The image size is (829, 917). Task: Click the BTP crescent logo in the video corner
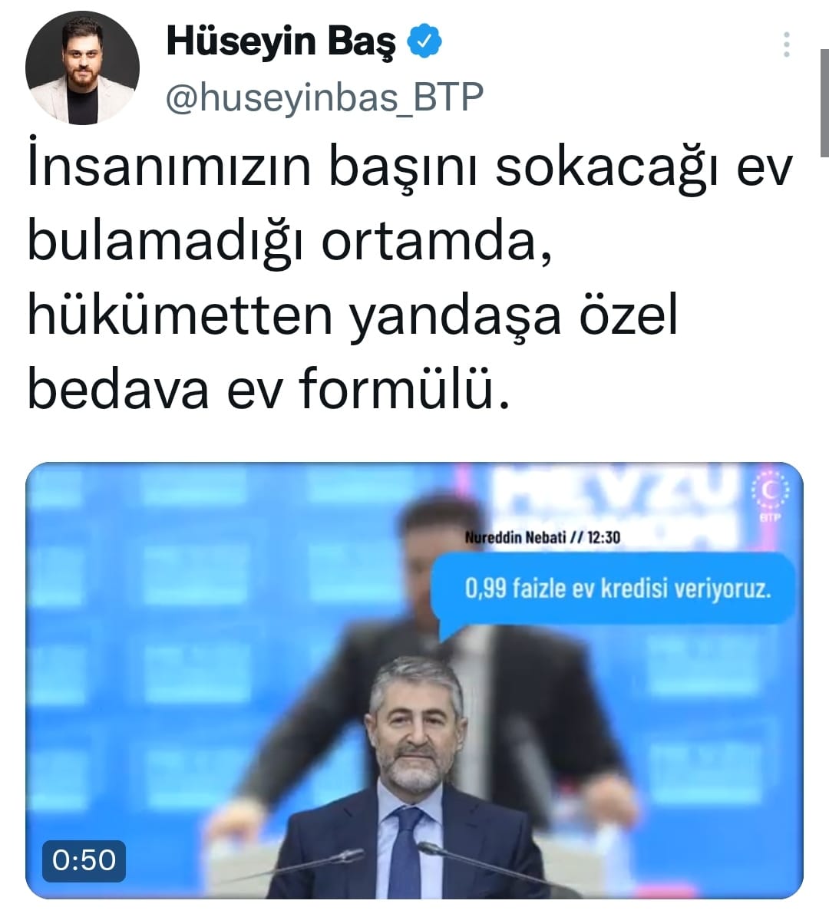[x=771, y=496]
